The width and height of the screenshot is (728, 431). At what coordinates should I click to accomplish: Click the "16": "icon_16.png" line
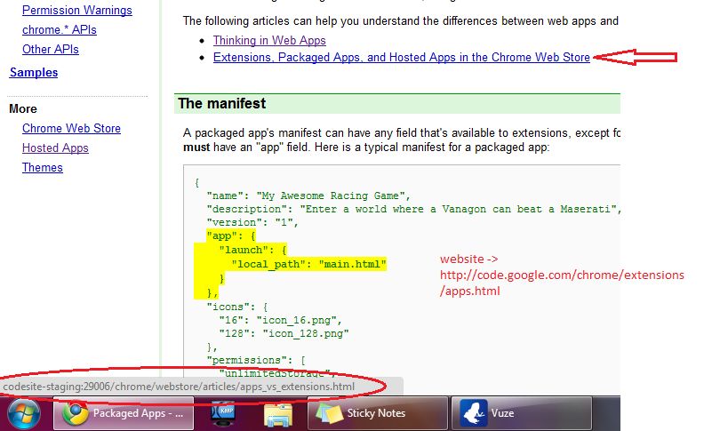point(280,320)
